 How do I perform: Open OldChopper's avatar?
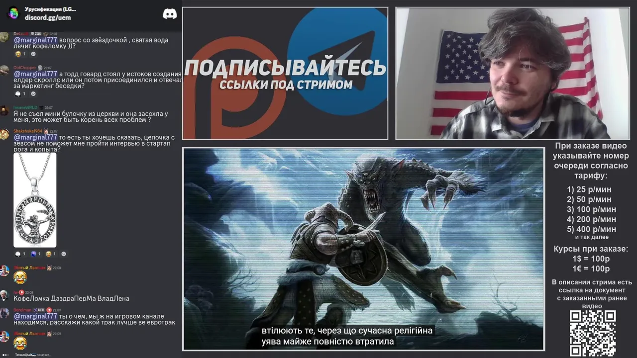click(4, 71)
